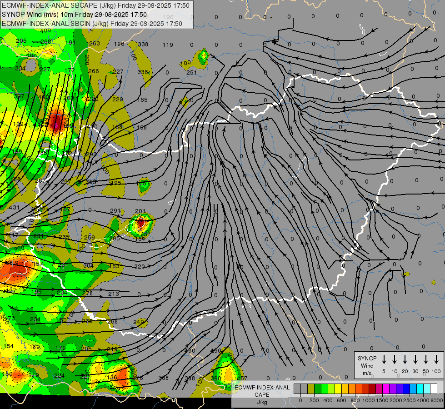
Task: Click the map value '320'
Action: click(x=140, y=266)
